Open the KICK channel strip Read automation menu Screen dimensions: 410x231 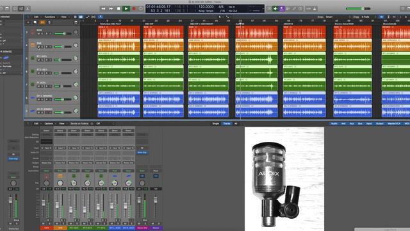tap(47, 171)
